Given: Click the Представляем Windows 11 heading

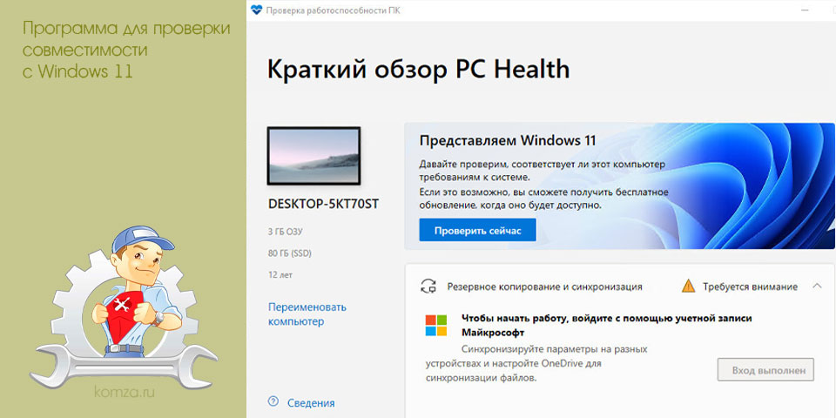Looking at the screenshot, I should tap(508, 141).
